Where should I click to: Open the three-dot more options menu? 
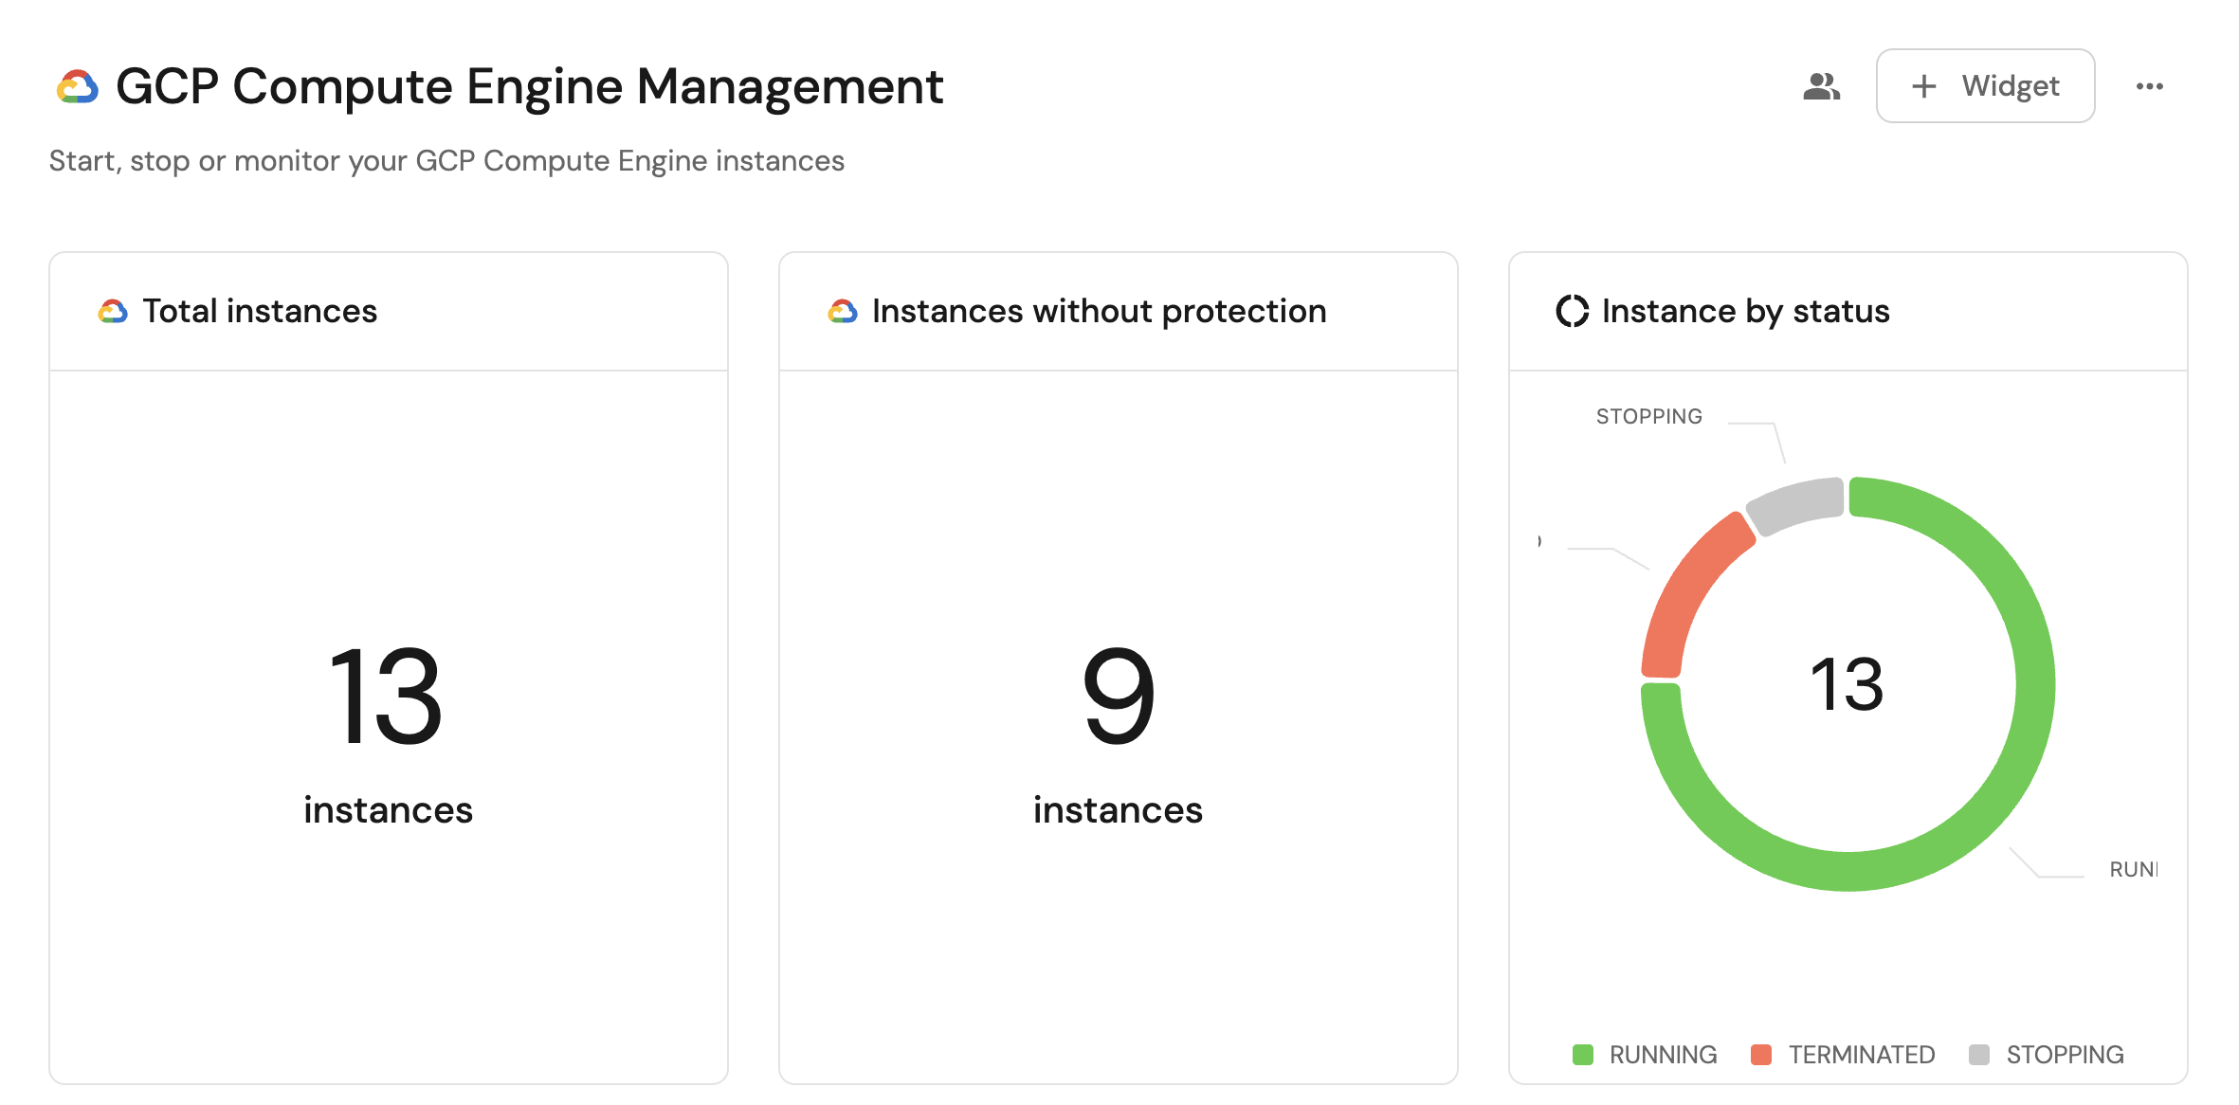pyautogui.click(x=2149, y=86)
